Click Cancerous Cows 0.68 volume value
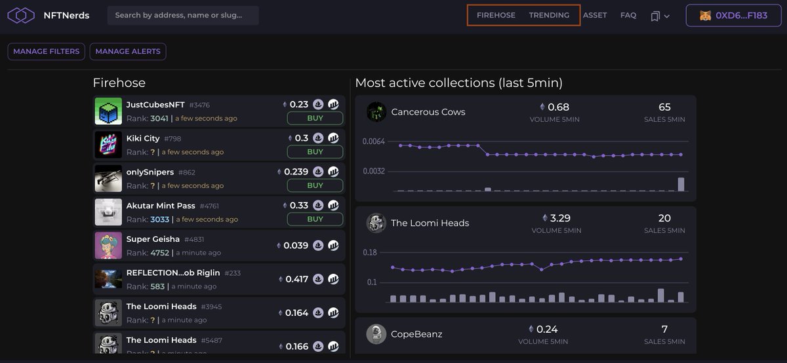787x363 pixels. point(559,107)
